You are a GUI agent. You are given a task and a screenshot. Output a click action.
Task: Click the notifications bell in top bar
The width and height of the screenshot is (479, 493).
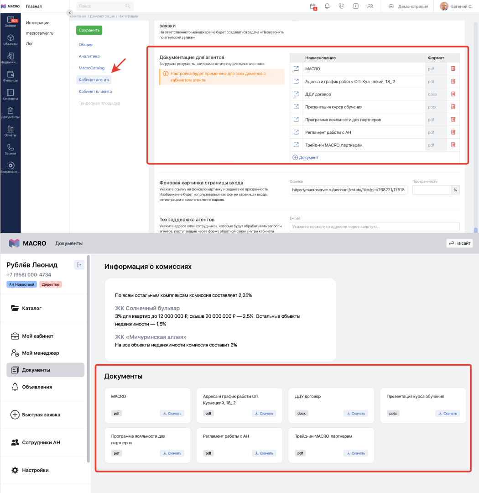[x=327, y=6]
